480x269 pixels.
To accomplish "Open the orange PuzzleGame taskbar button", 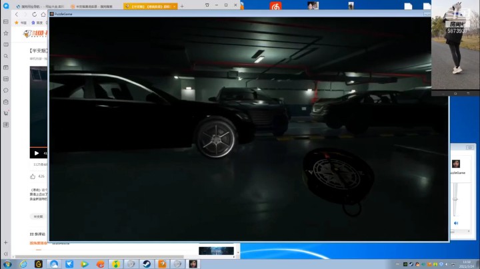I will click(162, 264).
